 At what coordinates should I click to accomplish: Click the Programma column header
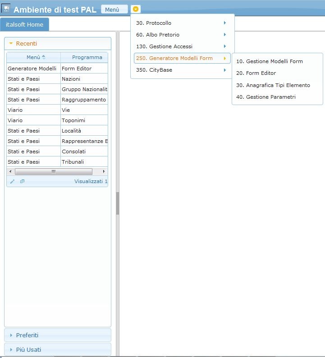pos(87,57)
